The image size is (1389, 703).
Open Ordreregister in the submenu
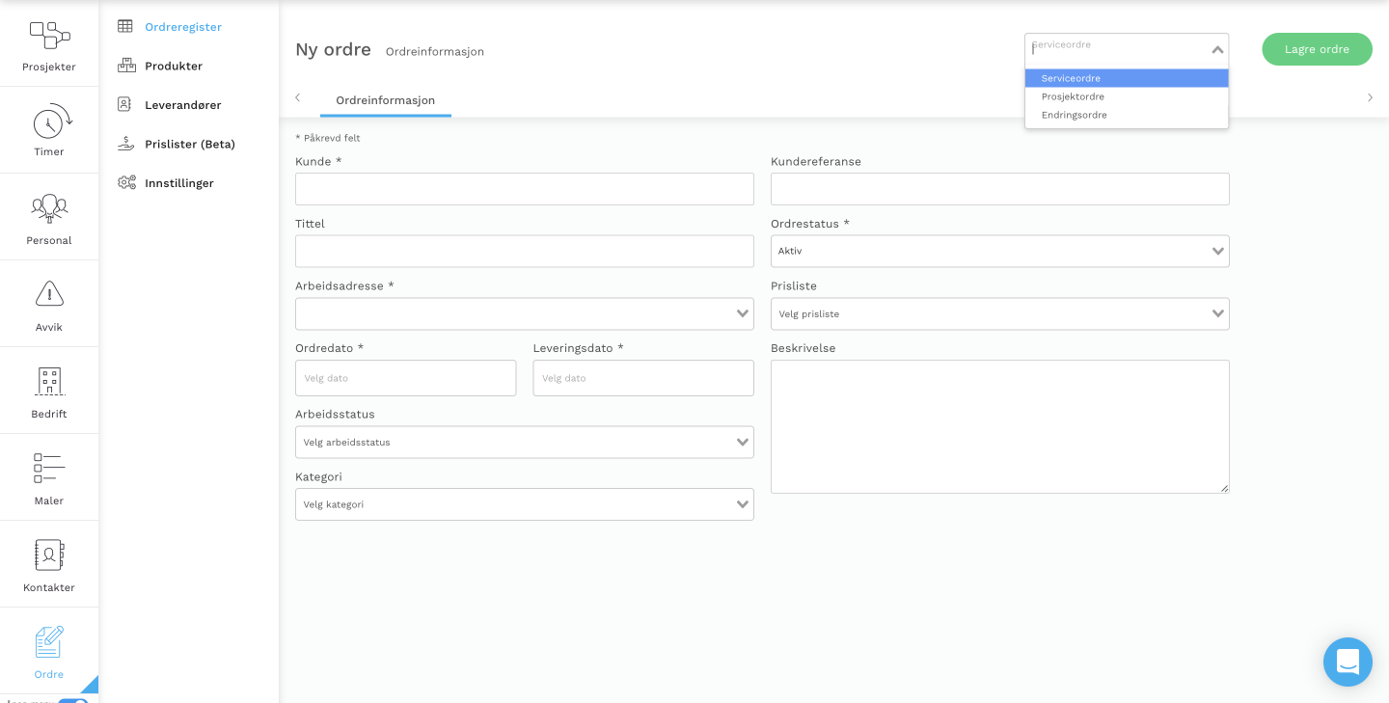[x=183, y=27]
